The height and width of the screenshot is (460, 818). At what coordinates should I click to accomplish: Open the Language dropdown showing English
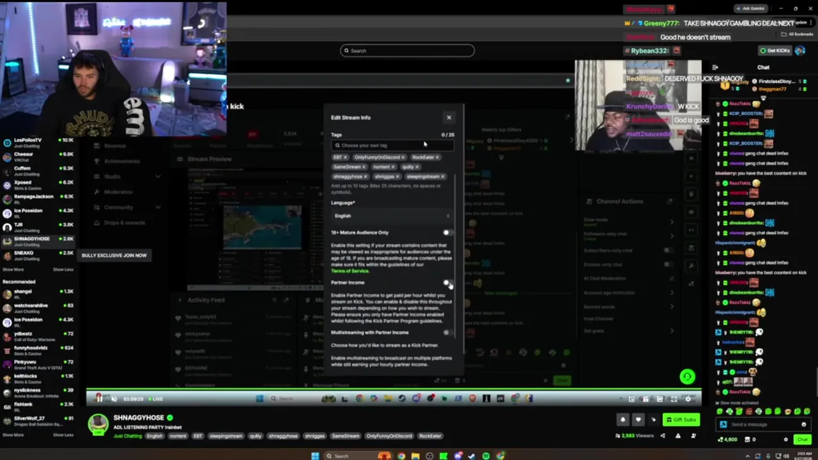coord(392,216)
